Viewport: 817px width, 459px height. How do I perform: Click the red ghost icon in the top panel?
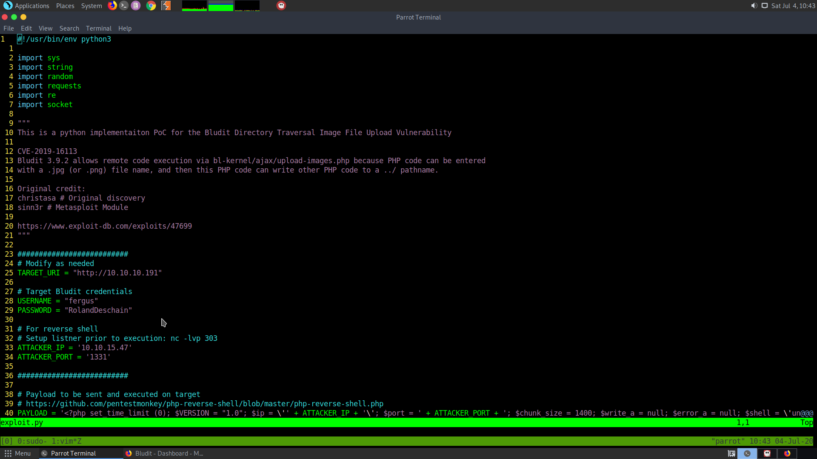tap(281, 6)
